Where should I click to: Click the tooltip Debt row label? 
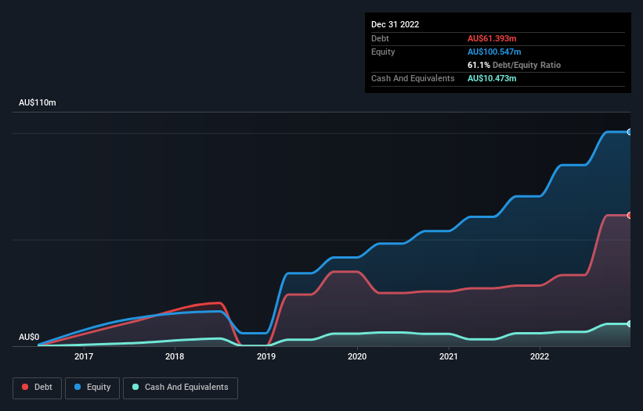(x=380, y=38)
